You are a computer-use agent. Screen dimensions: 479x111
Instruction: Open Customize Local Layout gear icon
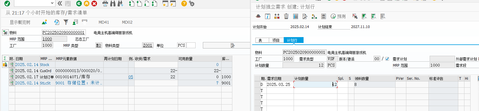coord(192,4)
